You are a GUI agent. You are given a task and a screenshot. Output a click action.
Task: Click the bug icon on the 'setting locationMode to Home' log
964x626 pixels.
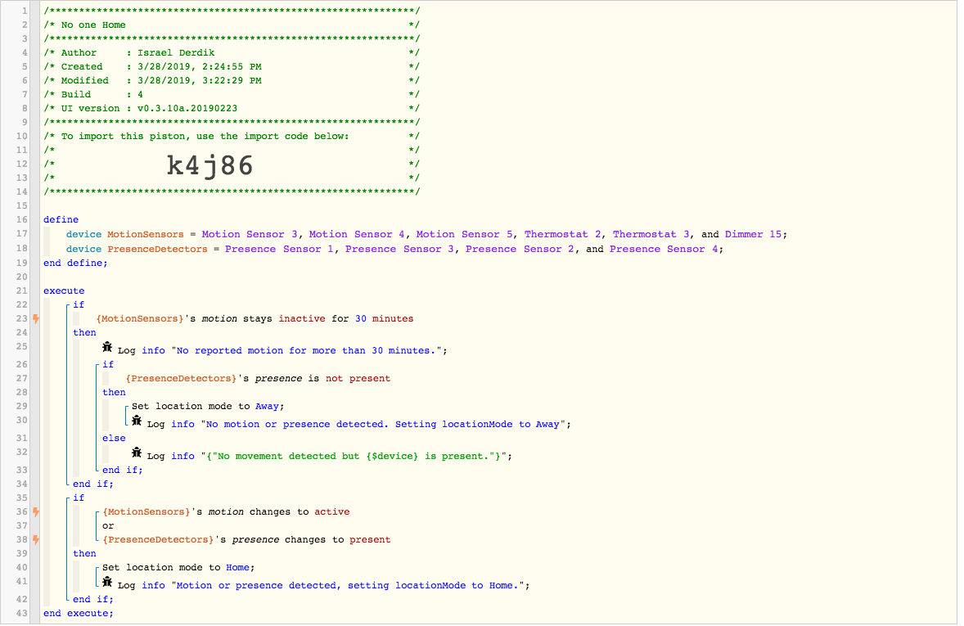[107, 582]
